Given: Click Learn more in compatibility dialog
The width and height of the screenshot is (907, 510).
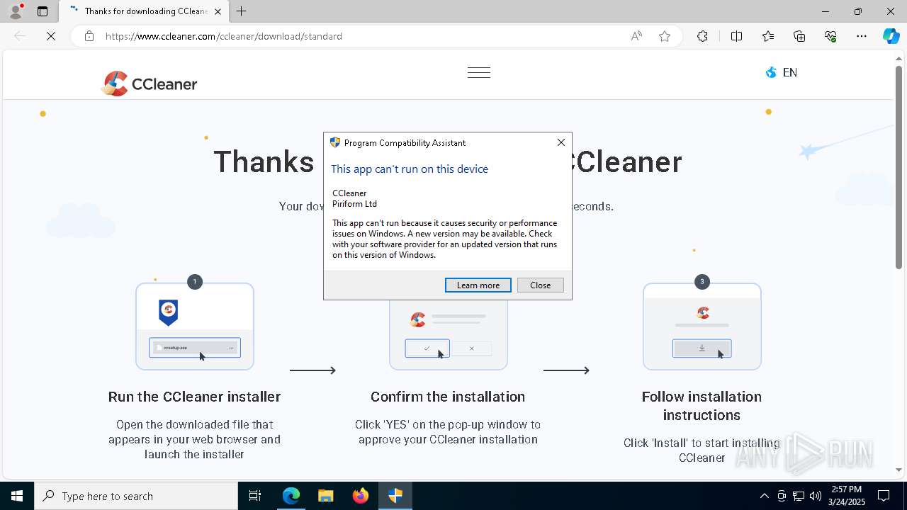Looking at the screenshot, I should (x=478, y=285).
